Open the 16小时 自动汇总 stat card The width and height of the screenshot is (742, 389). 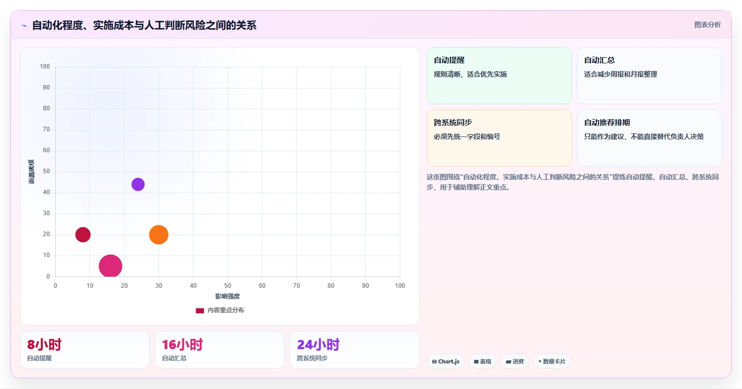[x=220, y=350]
